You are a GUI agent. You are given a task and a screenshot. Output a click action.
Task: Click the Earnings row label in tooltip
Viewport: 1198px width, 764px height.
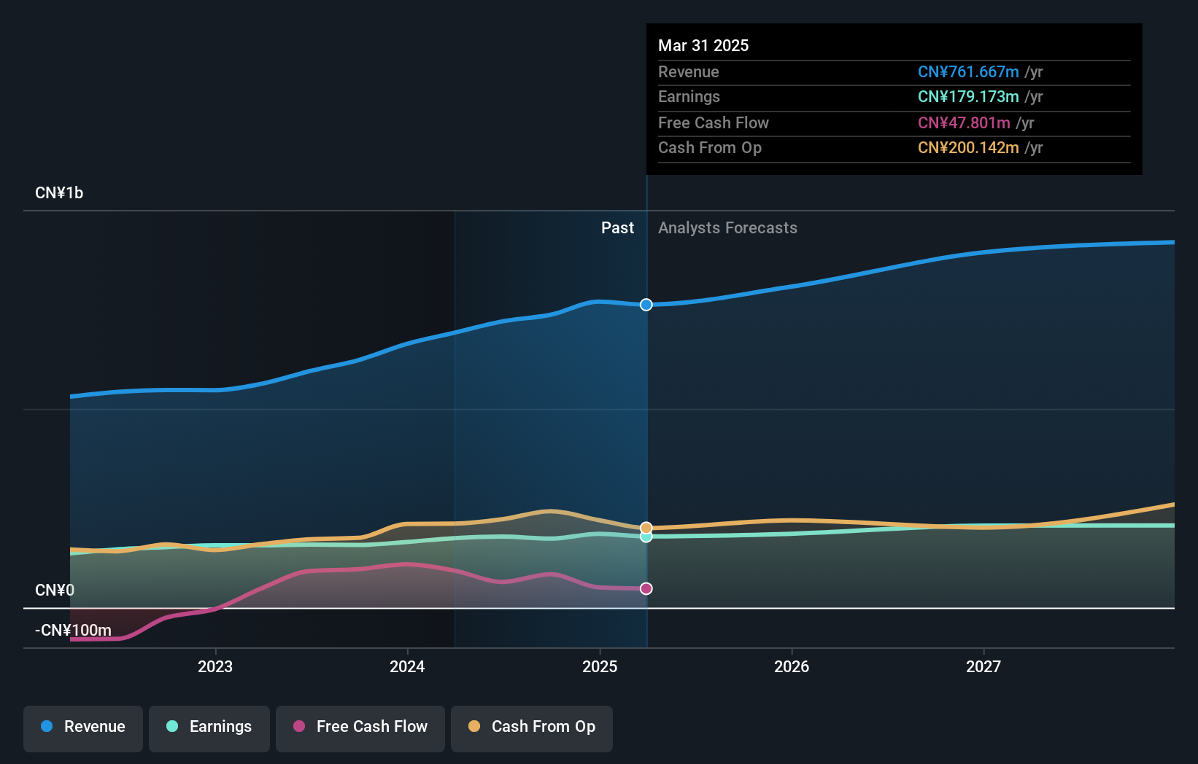point(689,96)
